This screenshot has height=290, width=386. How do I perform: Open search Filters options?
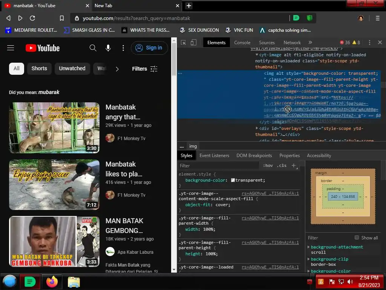pyautogui.click(x=144, y=69)
